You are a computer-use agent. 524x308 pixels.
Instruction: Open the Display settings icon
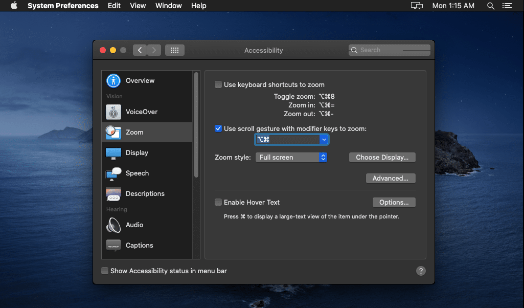click(x=113, y=153)
